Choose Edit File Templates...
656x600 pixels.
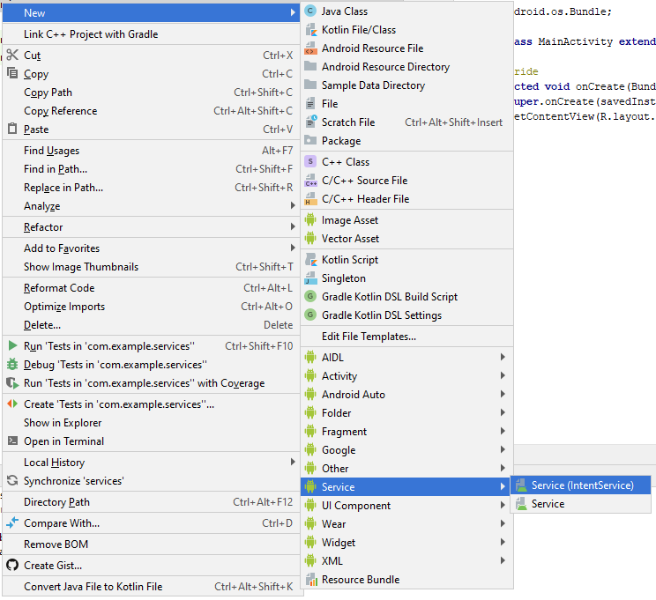coord(369,337)
